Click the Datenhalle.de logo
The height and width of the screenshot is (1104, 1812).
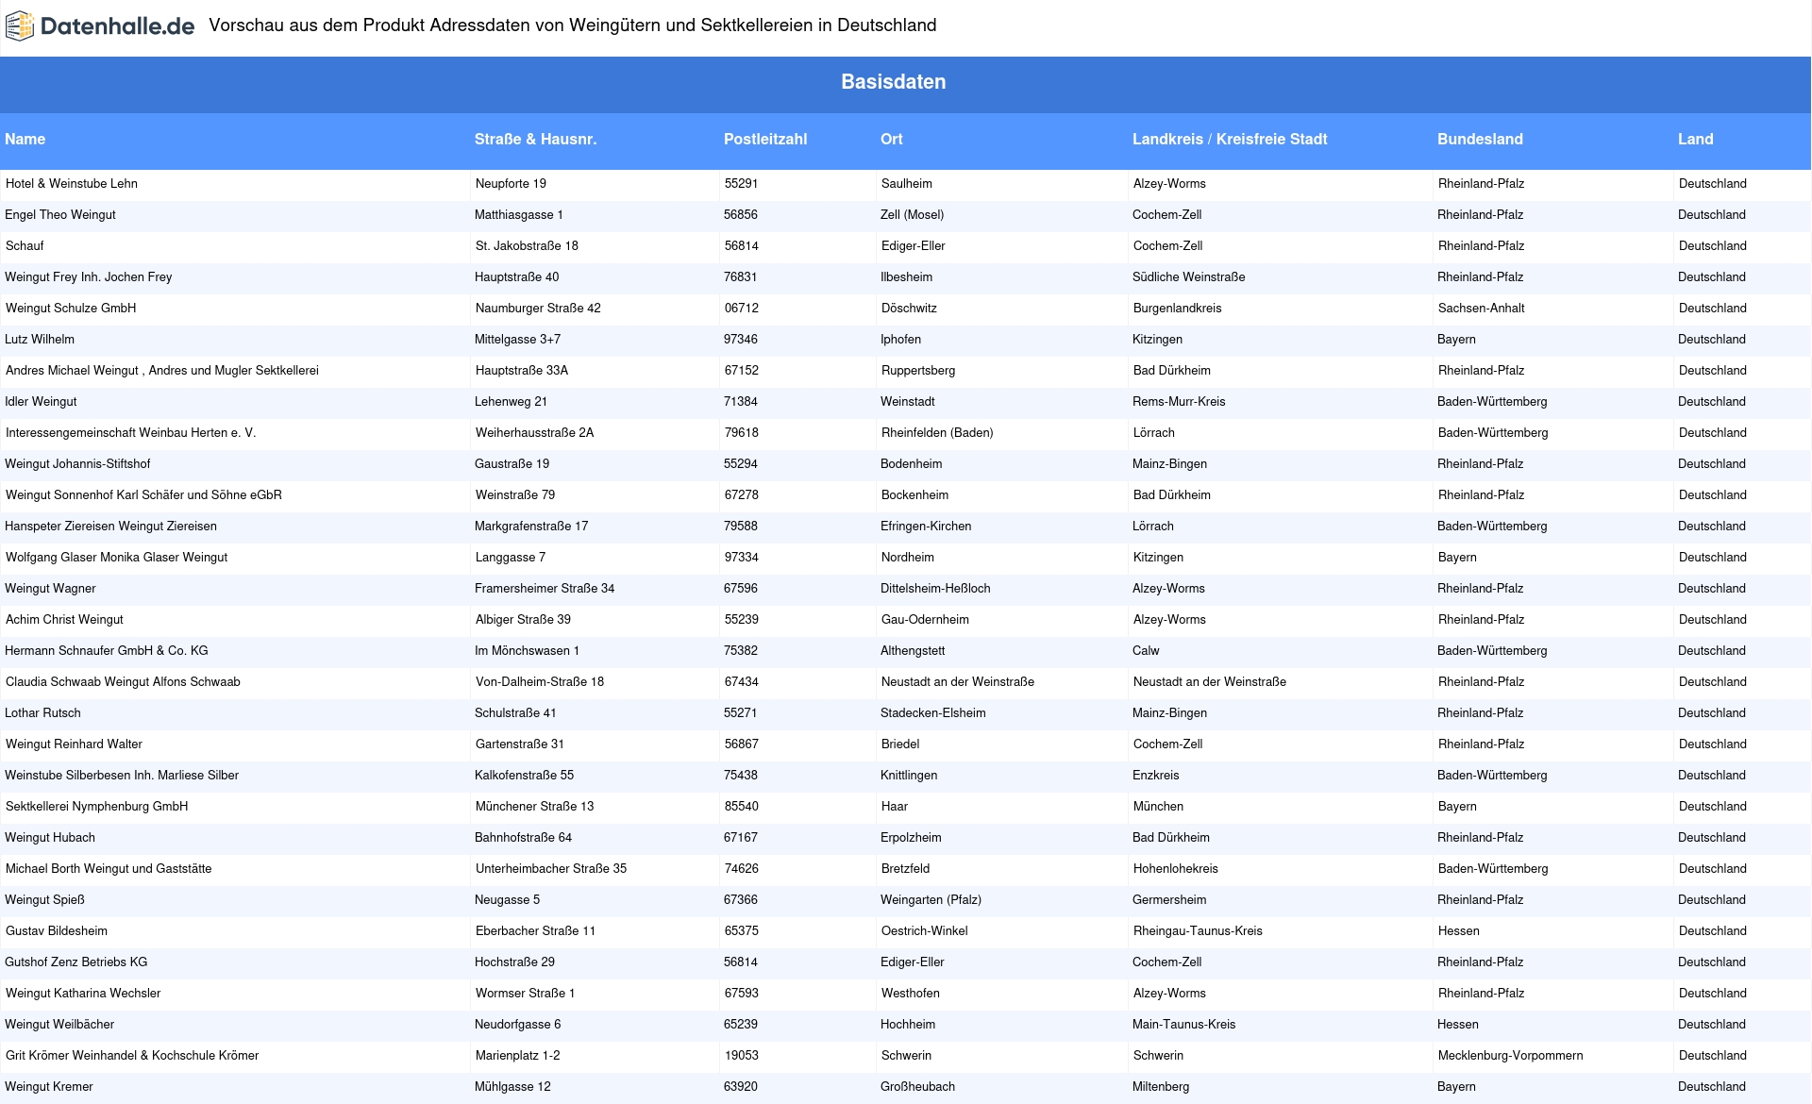tap(100, 26)
